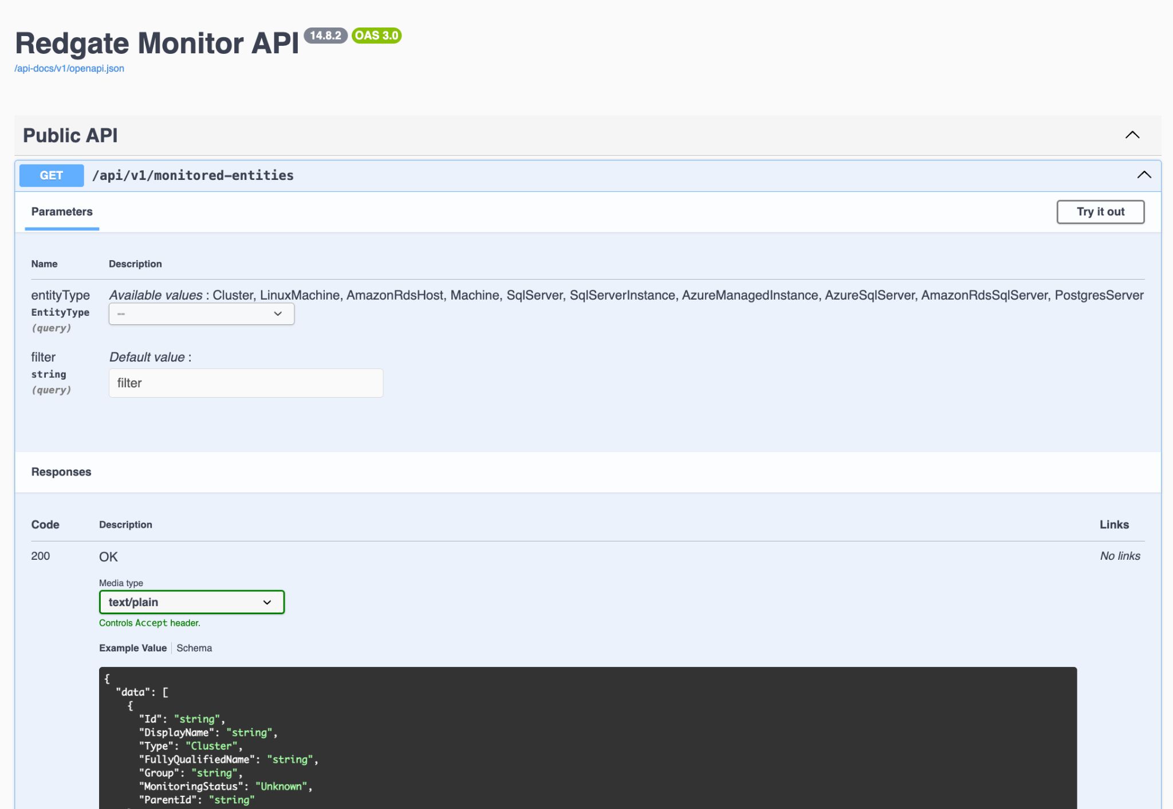Click the endpoint path /api/v1/monitored-entities
The width and height of the screenshot is (1173, 809).
(x=193, y=175)
